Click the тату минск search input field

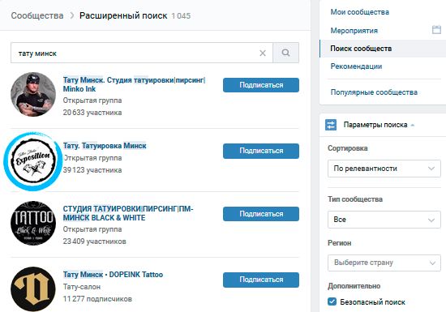tap(135, 53)
